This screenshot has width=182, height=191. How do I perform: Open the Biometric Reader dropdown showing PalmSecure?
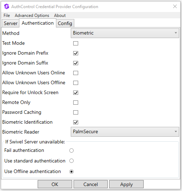[125, 132]
